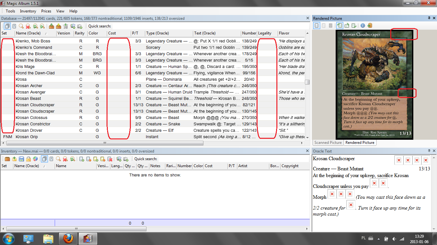
Task: Click the shopping cart icon in Database toolbar
Action: (x=66, y=26)
